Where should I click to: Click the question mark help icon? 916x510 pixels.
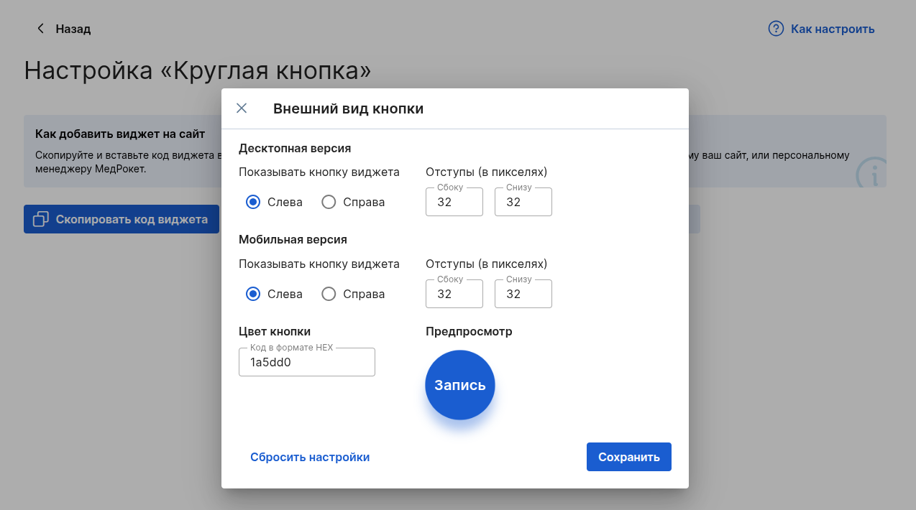(776, 29)
